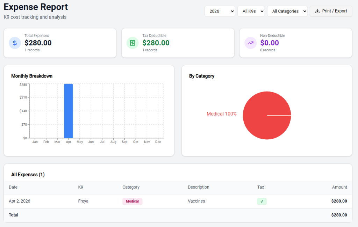Click the Expense Report title
The height and width of the screenshot is (227, 358).
[x=36, y=7]
